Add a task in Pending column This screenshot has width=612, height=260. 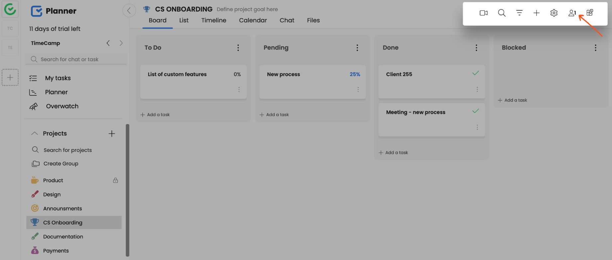(x=274, y=115)
